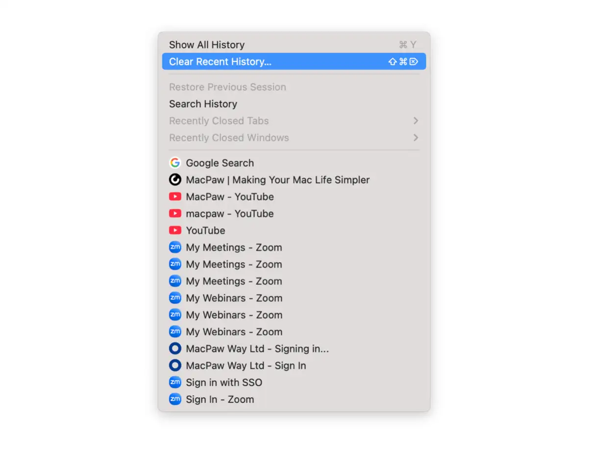Expand the Recently Closed Tabs submenu arrow
This screenshot has height=469, width=596.
(x=416, y=121)
